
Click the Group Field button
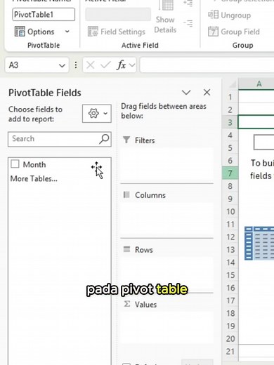(x=234, y=32)
